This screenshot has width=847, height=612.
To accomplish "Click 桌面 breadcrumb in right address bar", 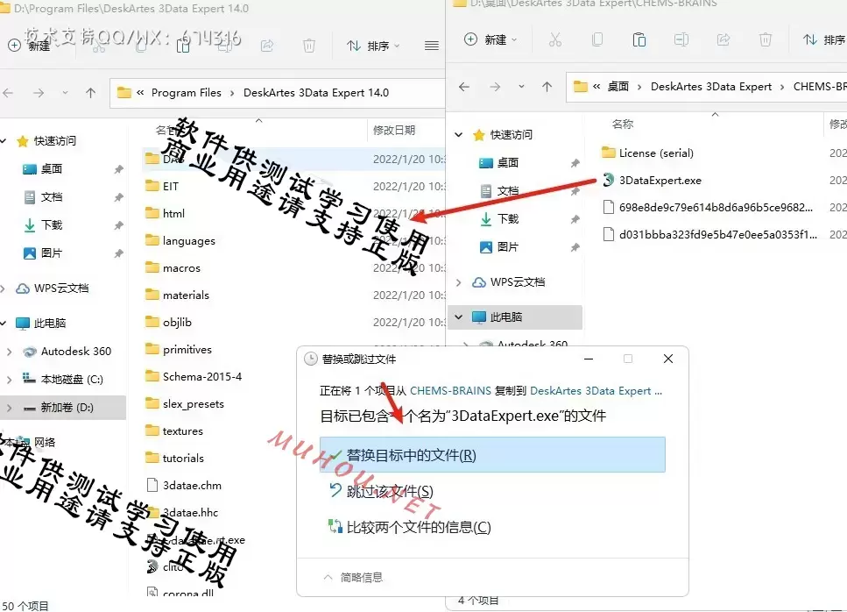I will (x=618, y=87).
